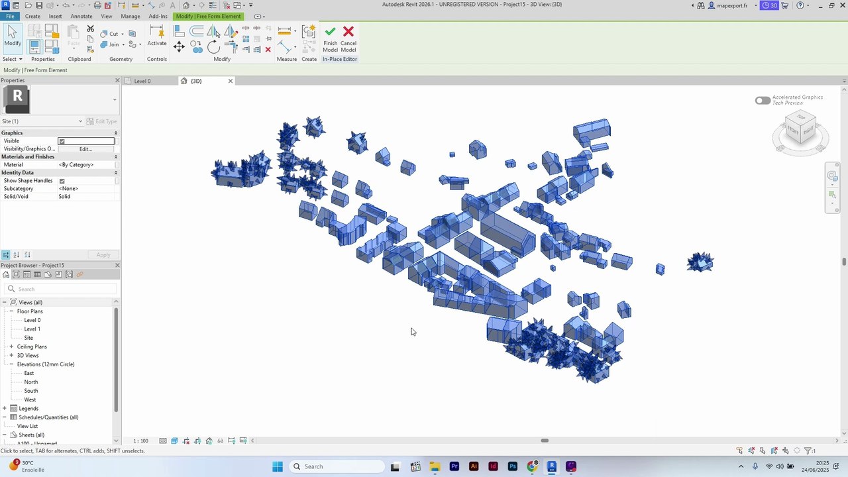The image size is (848, 477).
Task: Click Temporary Hide/Isolate glasses icon
Action: pyautogui.click(x=221, y=441)
